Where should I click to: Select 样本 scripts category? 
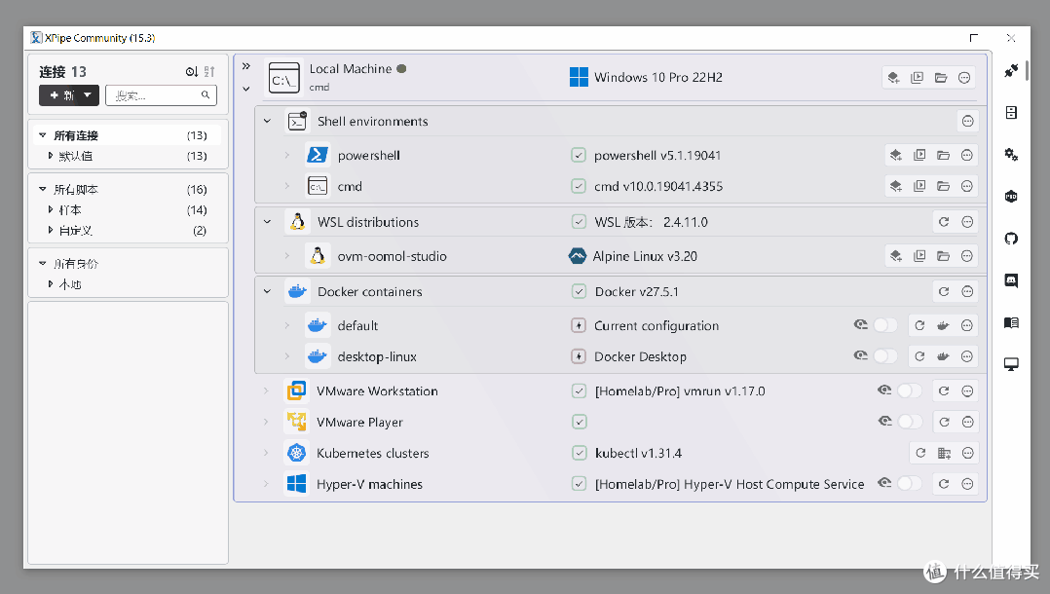(128, 210)
